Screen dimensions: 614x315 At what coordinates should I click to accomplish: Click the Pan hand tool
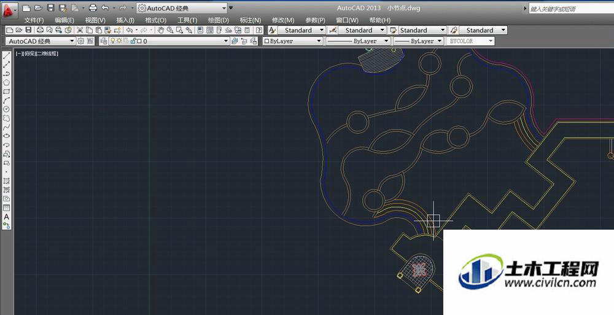pyautogui.click(x=161, y=30)
